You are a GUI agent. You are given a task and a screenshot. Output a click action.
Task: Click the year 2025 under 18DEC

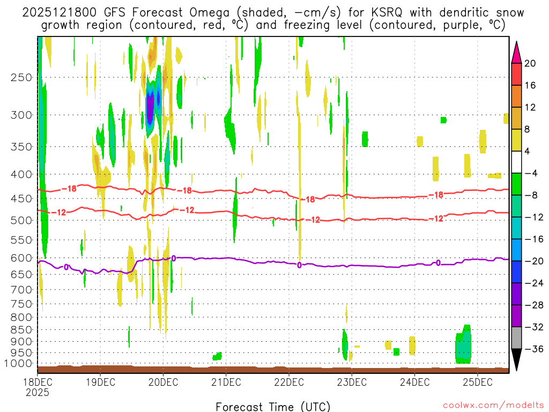(38, 393)
